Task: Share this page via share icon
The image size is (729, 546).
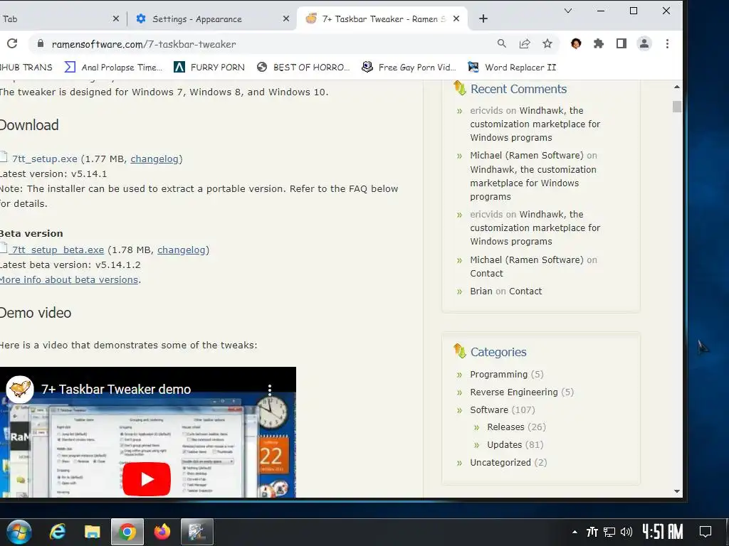Action: [x=525, y=43]
